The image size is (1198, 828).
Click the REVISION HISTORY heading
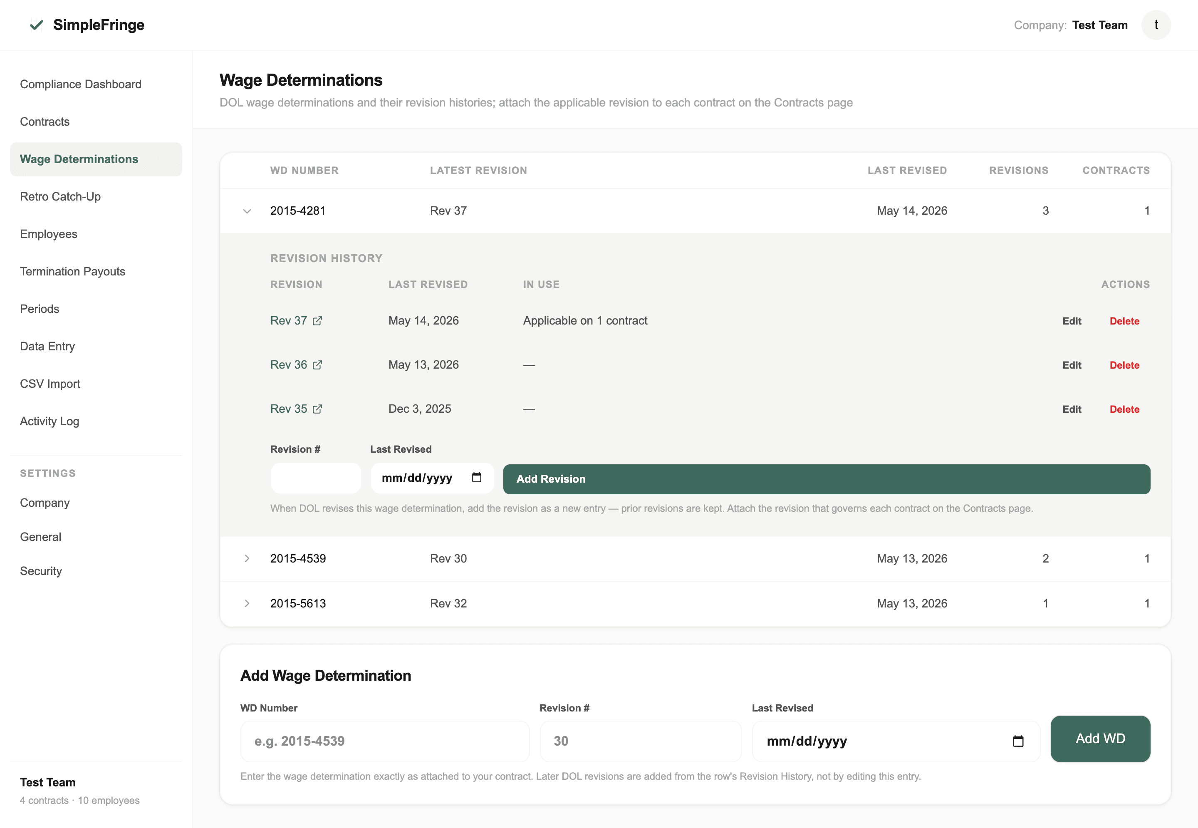point(326,258)
